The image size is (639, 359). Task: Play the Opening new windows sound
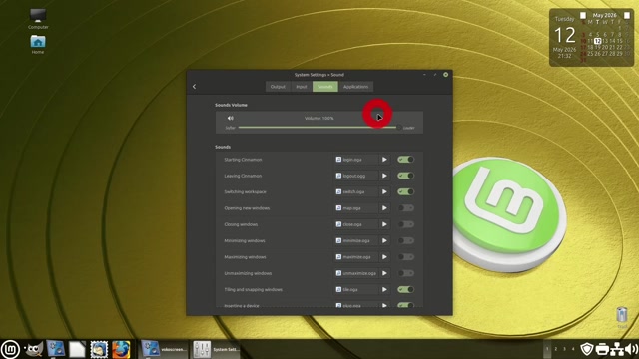[384, 208]
